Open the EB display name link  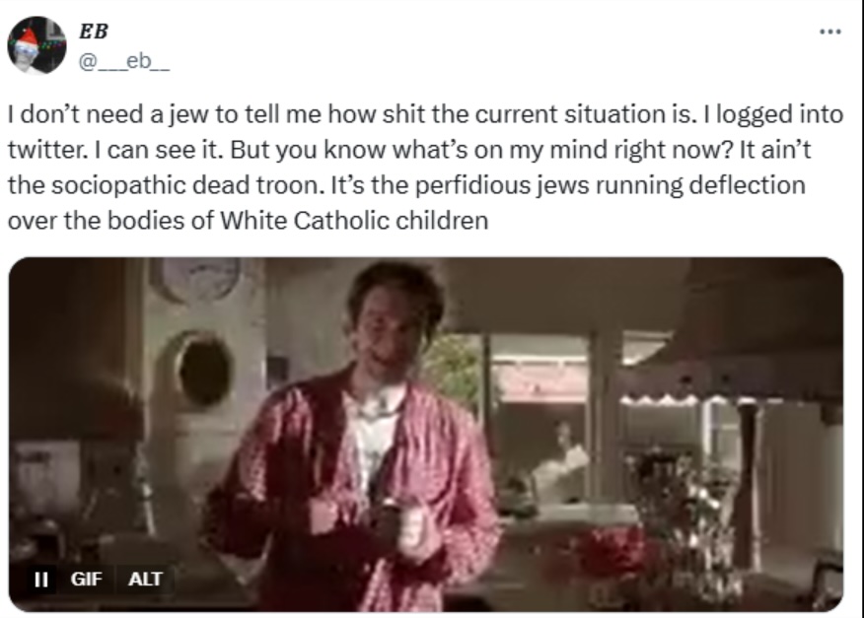click(x=93, y=32)
